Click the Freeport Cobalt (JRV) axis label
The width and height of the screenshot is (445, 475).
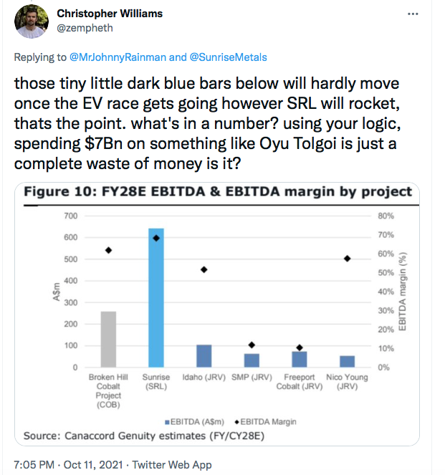click(x=300, y=382)
